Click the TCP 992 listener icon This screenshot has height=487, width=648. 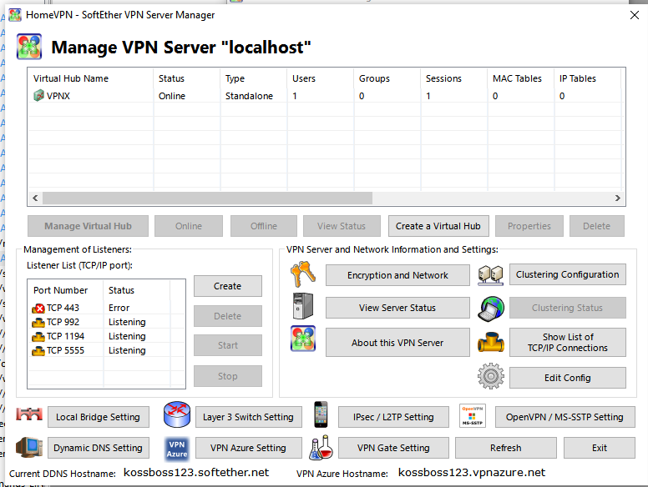pos(38,323)
